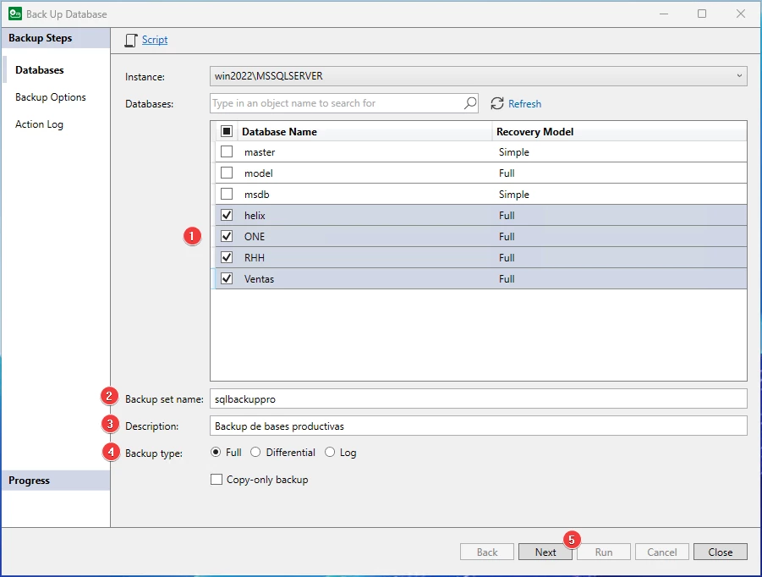Click the Cancel button
Viewport: 762px width, 577px height.
[x=662, y=552]
